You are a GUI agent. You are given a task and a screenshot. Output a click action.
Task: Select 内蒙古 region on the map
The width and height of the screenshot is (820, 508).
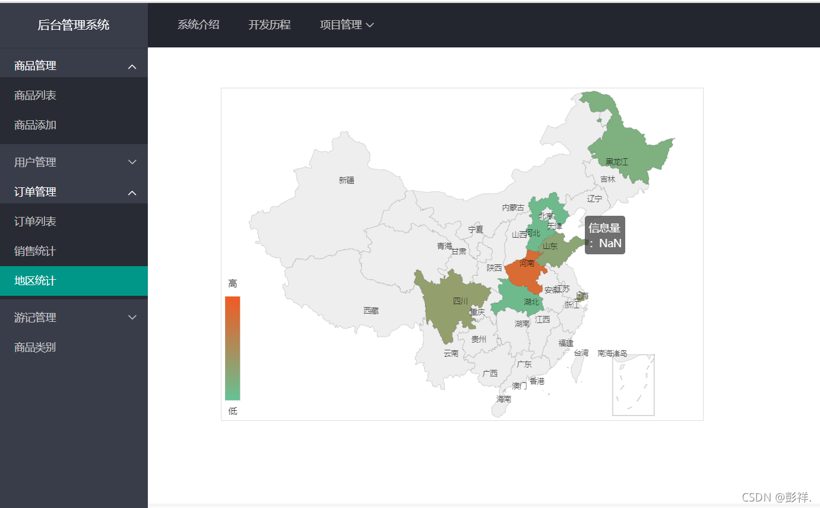[x=513, y=207]
